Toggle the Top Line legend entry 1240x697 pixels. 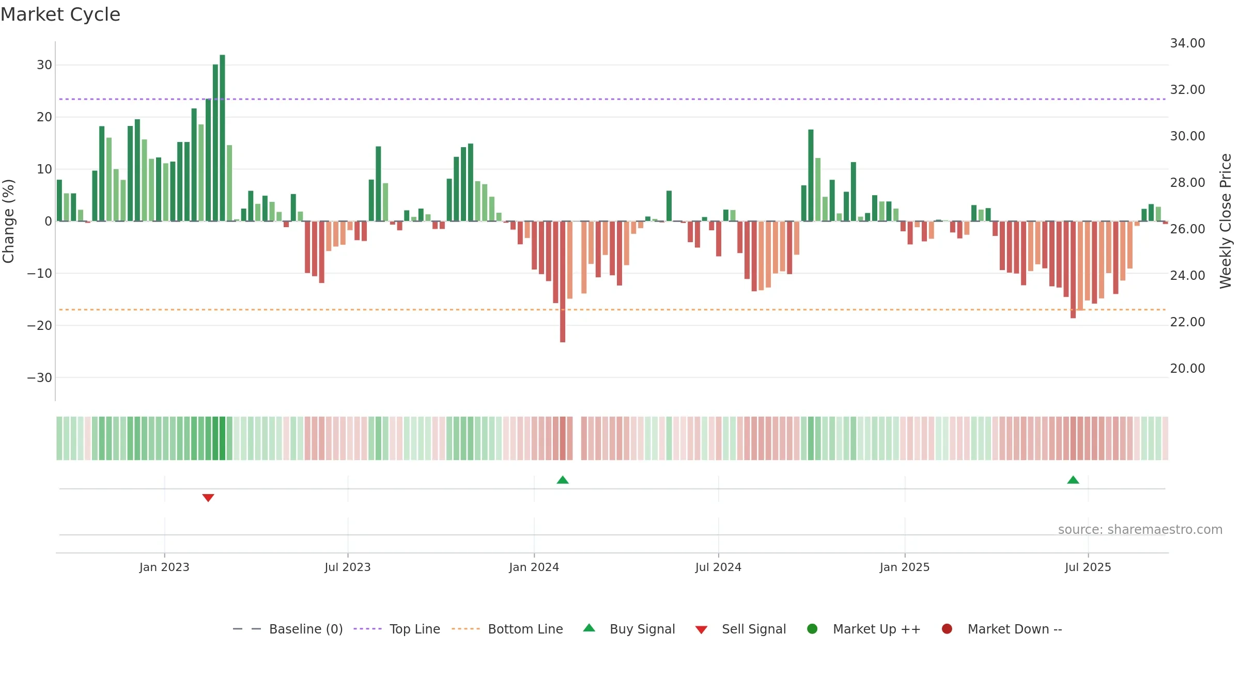click(397, 629)
